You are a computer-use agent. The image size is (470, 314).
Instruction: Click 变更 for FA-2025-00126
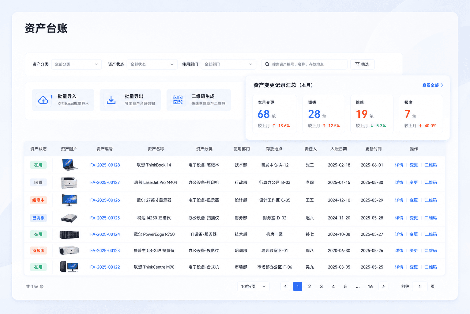tap(414, 200)
